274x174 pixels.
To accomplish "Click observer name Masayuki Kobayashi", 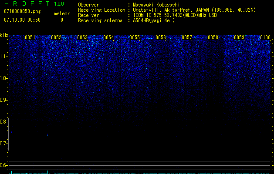I will 156,5.
